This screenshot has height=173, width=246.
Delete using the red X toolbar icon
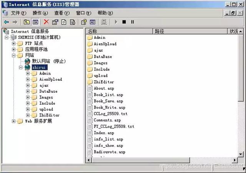(x=46, y=22)
